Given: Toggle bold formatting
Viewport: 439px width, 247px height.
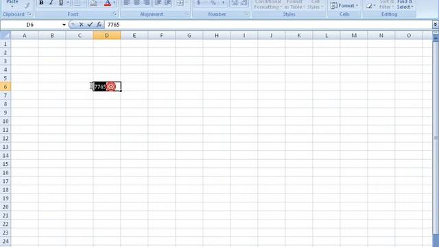Looking at the screenshot, I should tap(41, 3).
